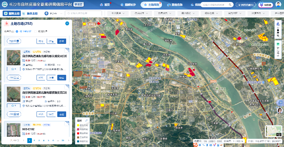
Task: Expand the 长沙市 city dropdown
Action: click(x=55, y=14)
